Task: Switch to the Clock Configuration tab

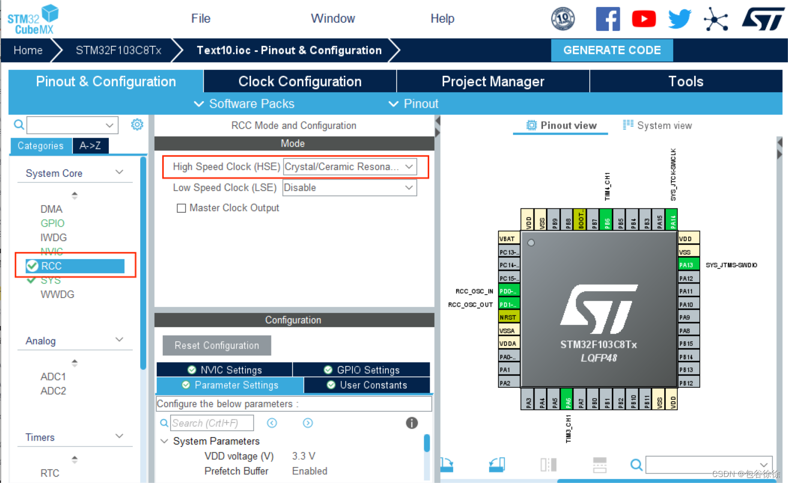Action: click(x=300, y=81)
